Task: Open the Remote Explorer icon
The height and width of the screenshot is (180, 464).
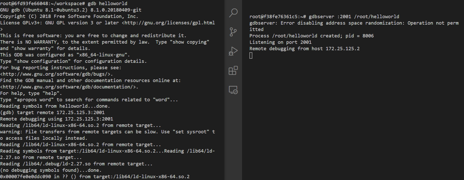Action: pyautogui.click(x=233, y=90)
